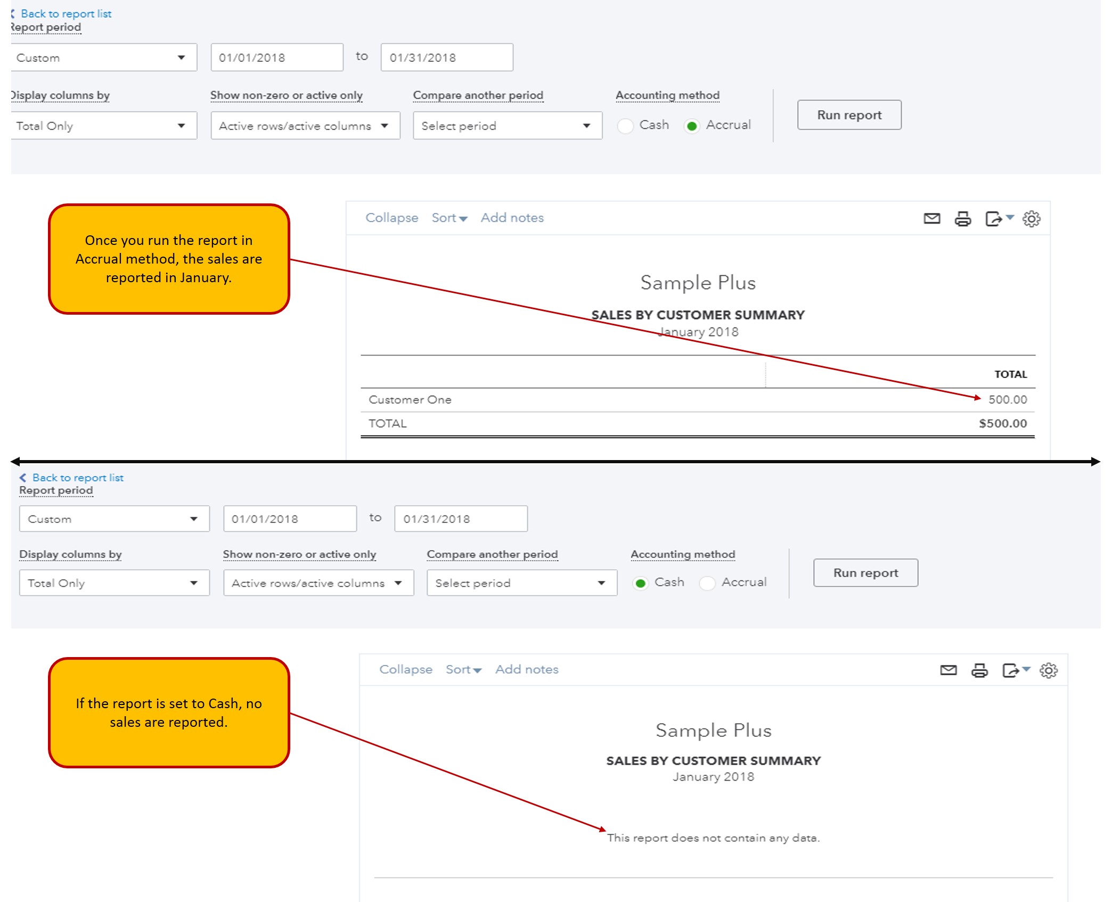The image size is (1111, 902).
Task: Open upper Custom report period dropdown
Action: click(x=104, y=58)
